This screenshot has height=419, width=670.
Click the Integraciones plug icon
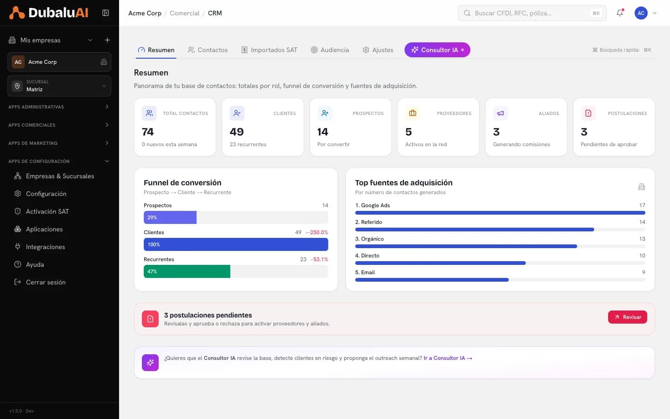click(x=18, y=247)
